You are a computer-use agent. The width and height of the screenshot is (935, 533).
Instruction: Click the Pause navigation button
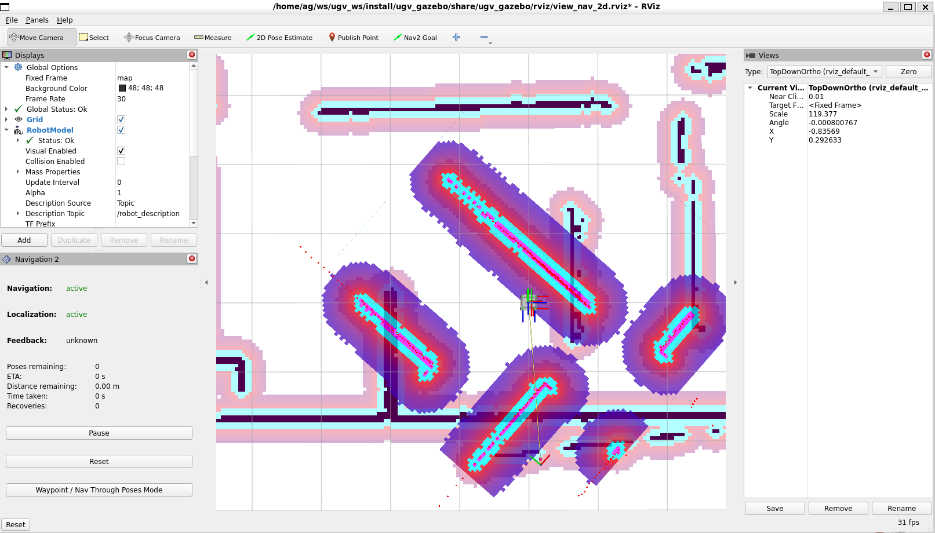[x=99, y=433]
